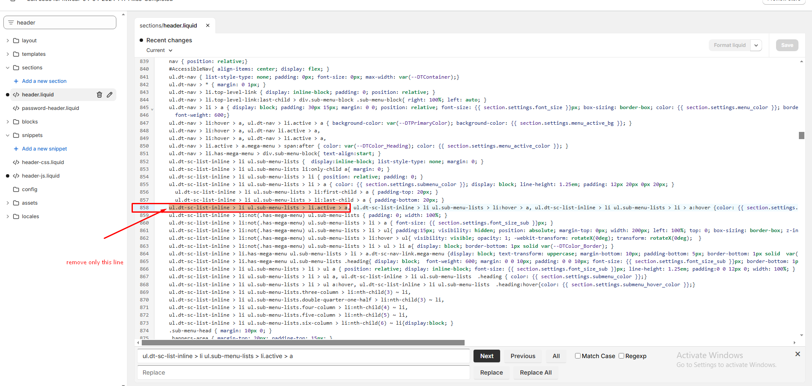The width and height of the screenshot is (812, 386).
Task: Open header-js.liquid snippet
Action: 41,176
